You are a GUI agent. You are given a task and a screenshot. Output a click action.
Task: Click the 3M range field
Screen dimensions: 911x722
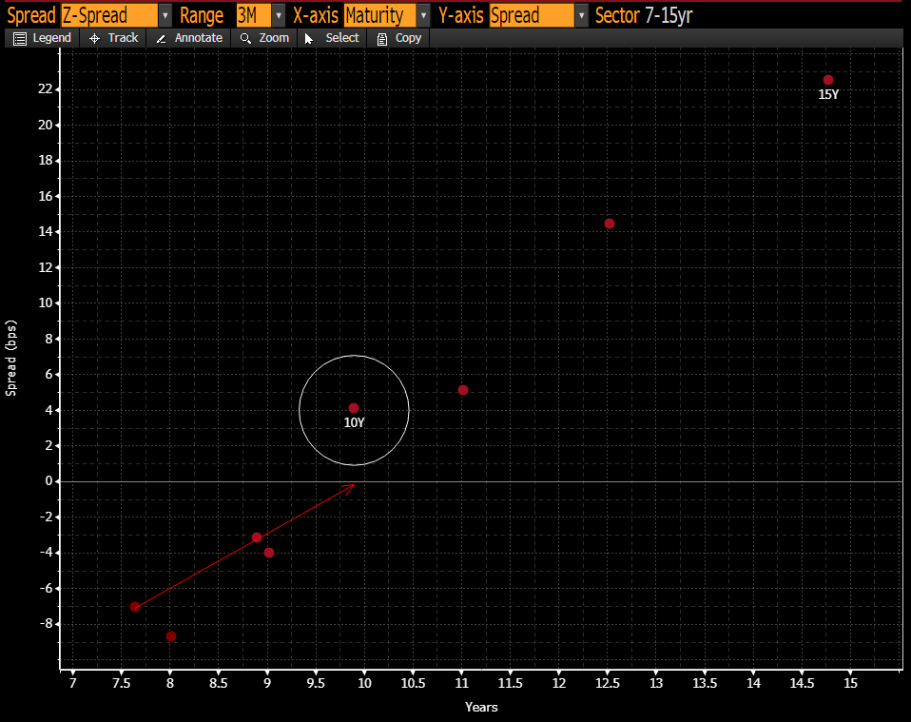pyautogui.click(x=253, y=15)
